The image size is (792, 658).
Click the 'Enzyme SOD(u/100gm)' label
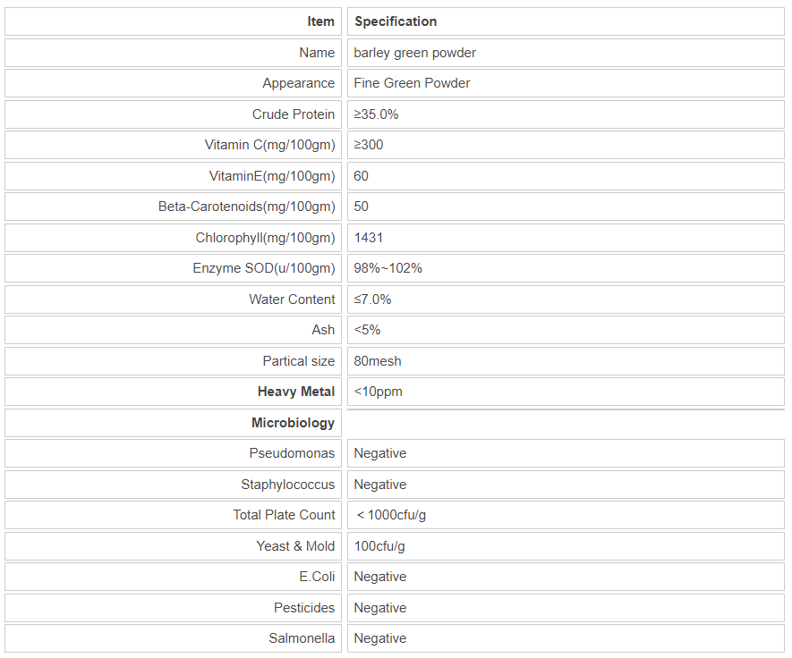tap(264, 268)
